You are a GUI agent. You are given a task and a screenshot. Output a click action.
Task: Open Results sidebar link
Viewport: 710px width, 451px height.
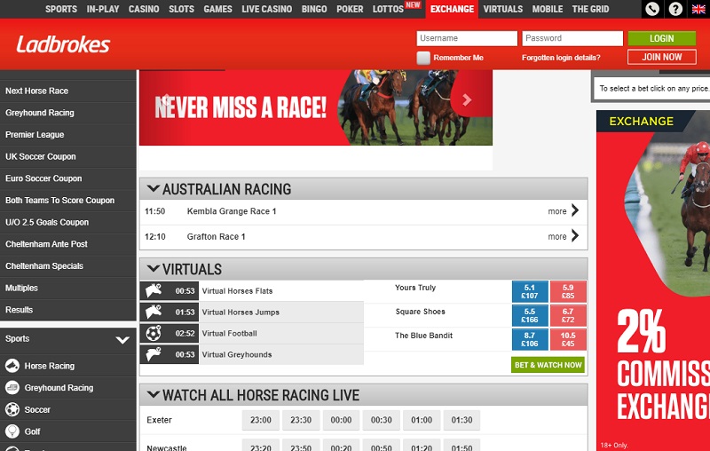pyautogui.click(x=19, y=310)
